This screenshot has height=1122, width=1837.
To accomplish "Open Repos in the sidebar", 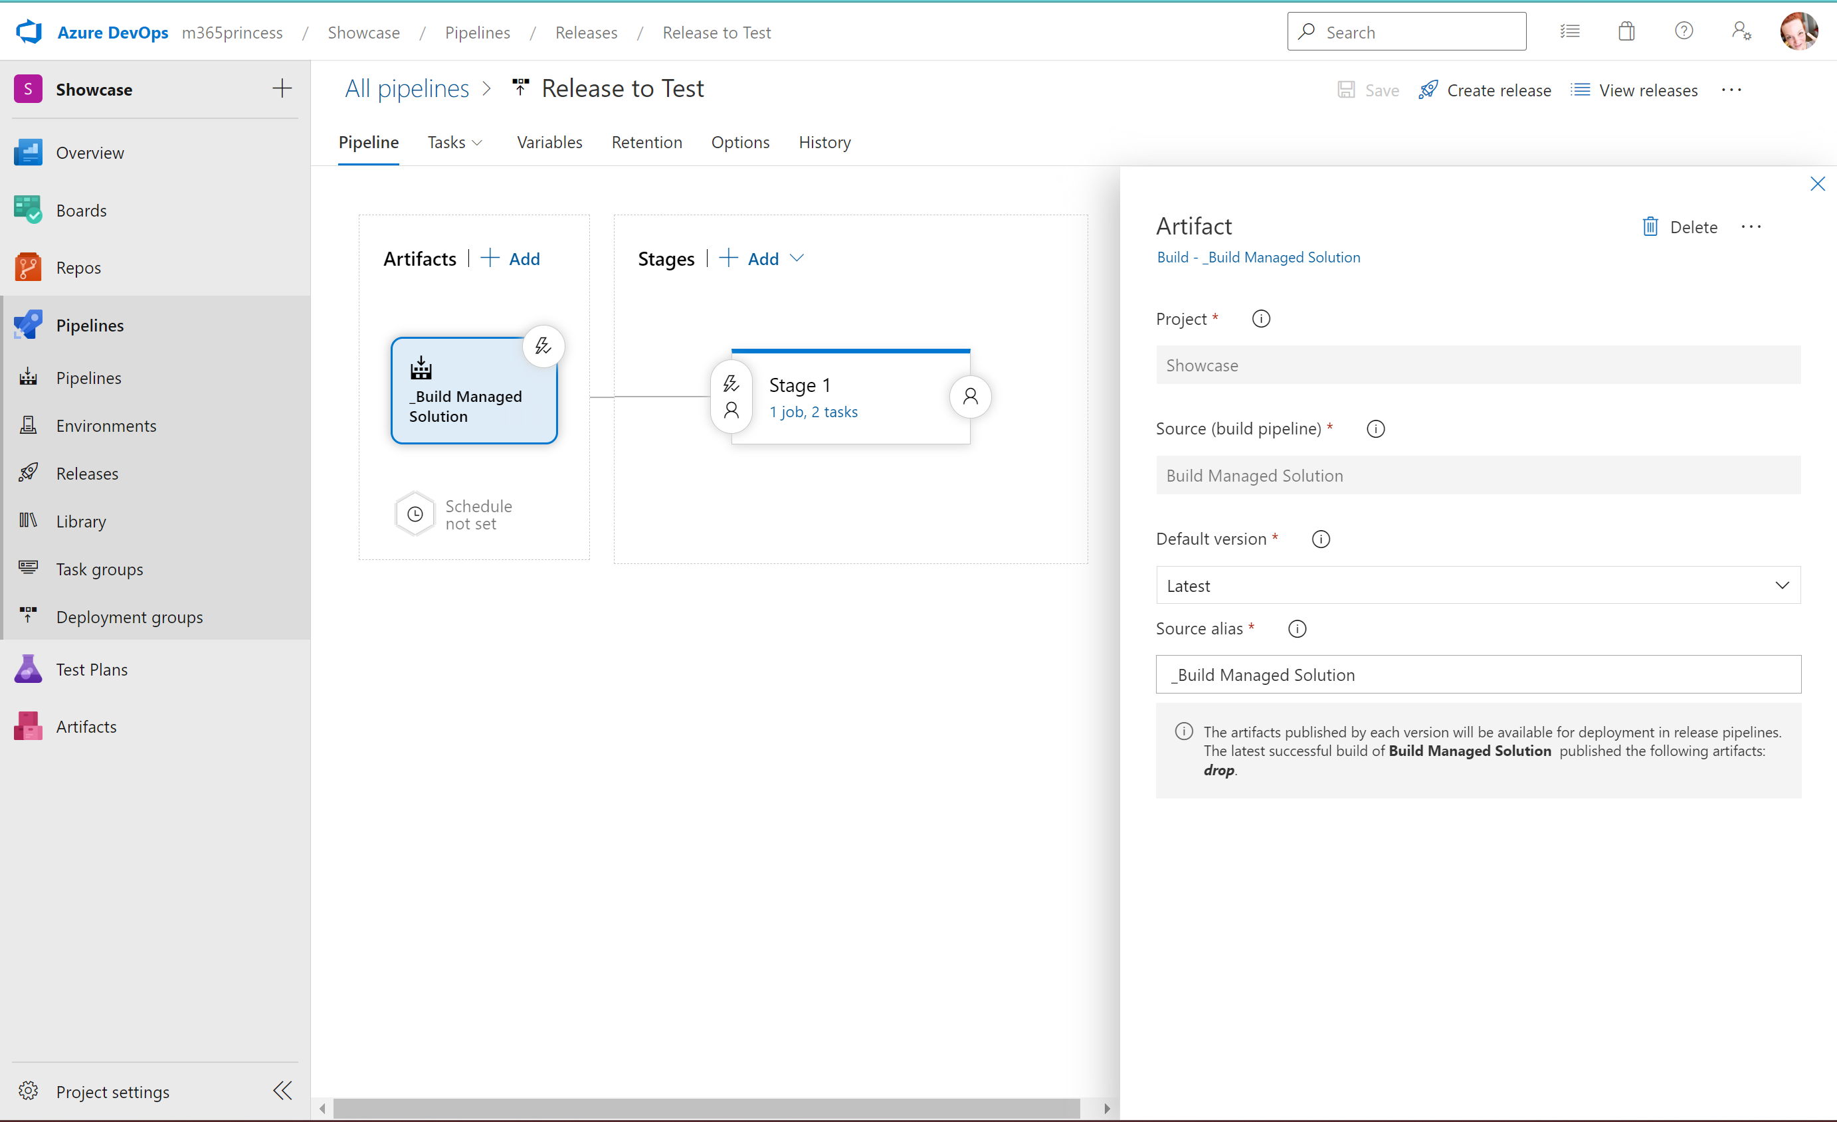I will coord(155,268).
